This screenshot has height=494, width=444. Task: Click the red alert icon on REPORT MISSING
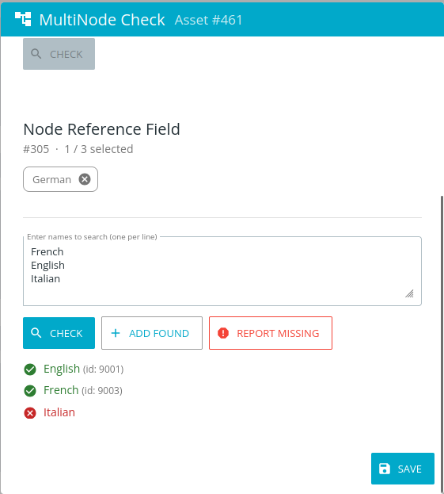pos(223,333)
